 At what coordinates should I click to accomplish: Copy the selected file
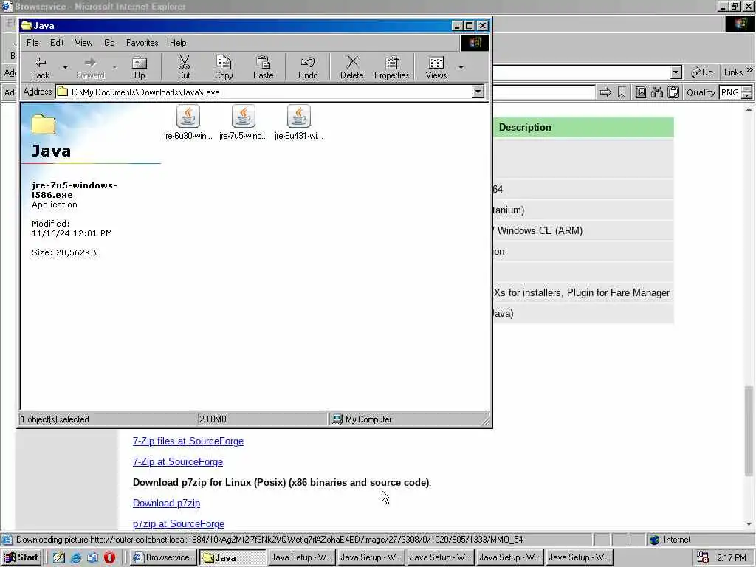[x=224, y=67]
